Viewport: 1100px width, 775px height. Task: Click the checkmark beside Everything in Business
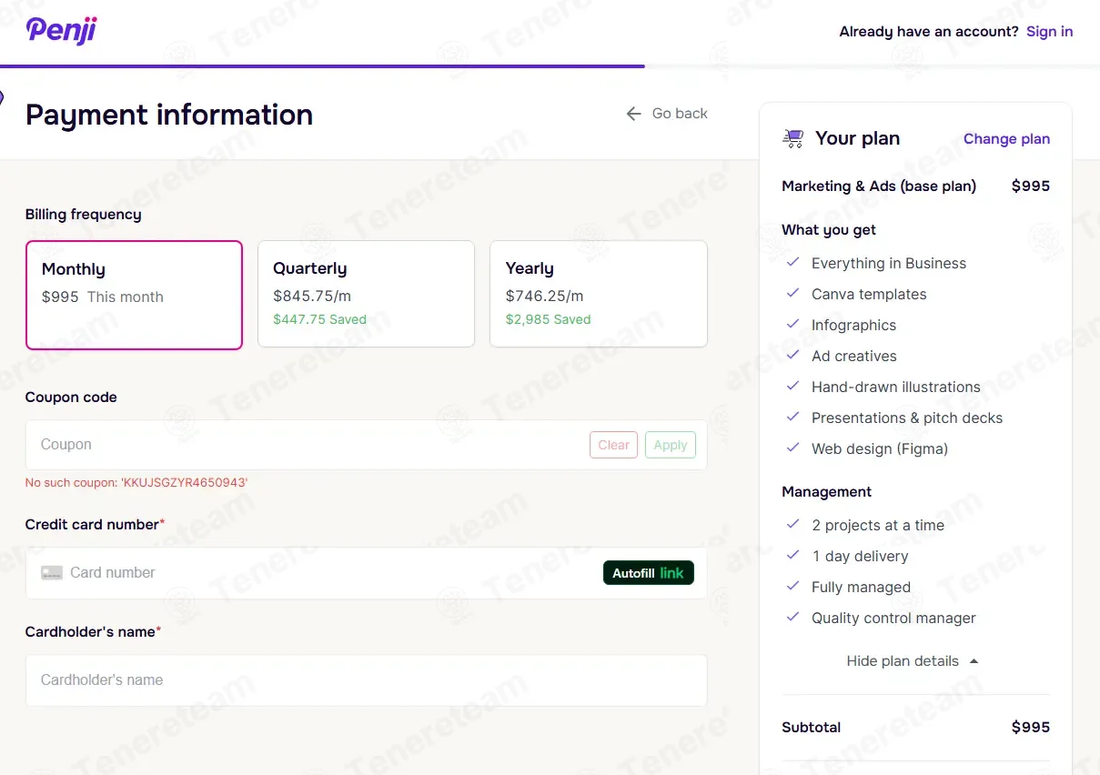tap(792, 263)
